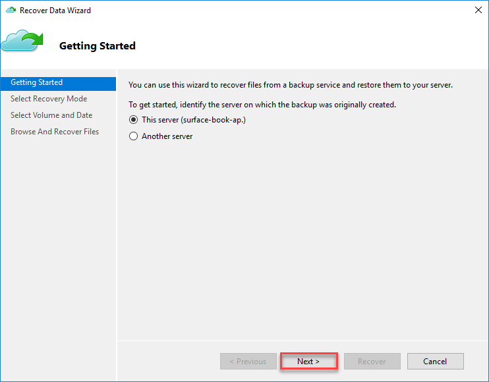The image size is (489, 382).
Task: Click the wizard introduction sentence about recovering files
Action: [x=290, y=85]
